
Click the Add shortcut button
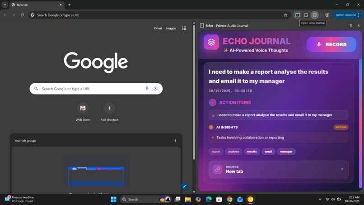coord(109,112)
